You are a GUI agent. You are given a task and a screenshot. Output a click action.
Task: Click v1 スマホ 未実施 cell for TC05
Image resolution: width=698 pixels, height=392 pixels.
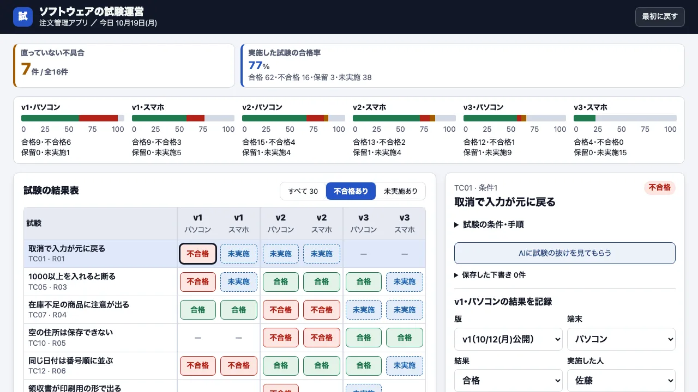(239, 282)
